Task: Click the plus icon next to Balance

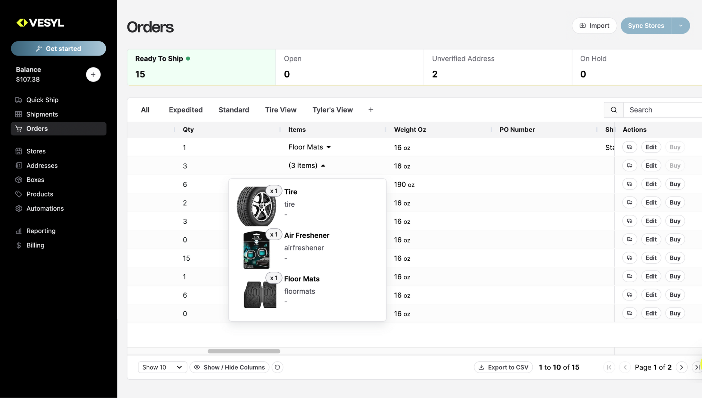Action: pos(93,74)
